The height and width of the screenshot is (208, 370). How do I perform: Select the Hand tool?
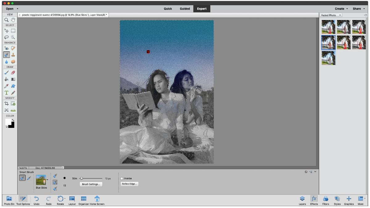(13, 20)
